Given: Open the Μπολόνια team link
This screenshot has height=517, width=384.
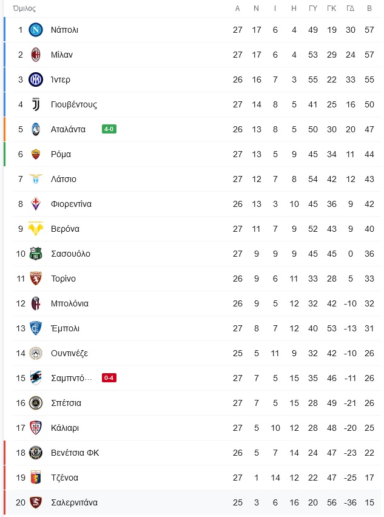Looking at the screenshot, I should coord(70,303).
